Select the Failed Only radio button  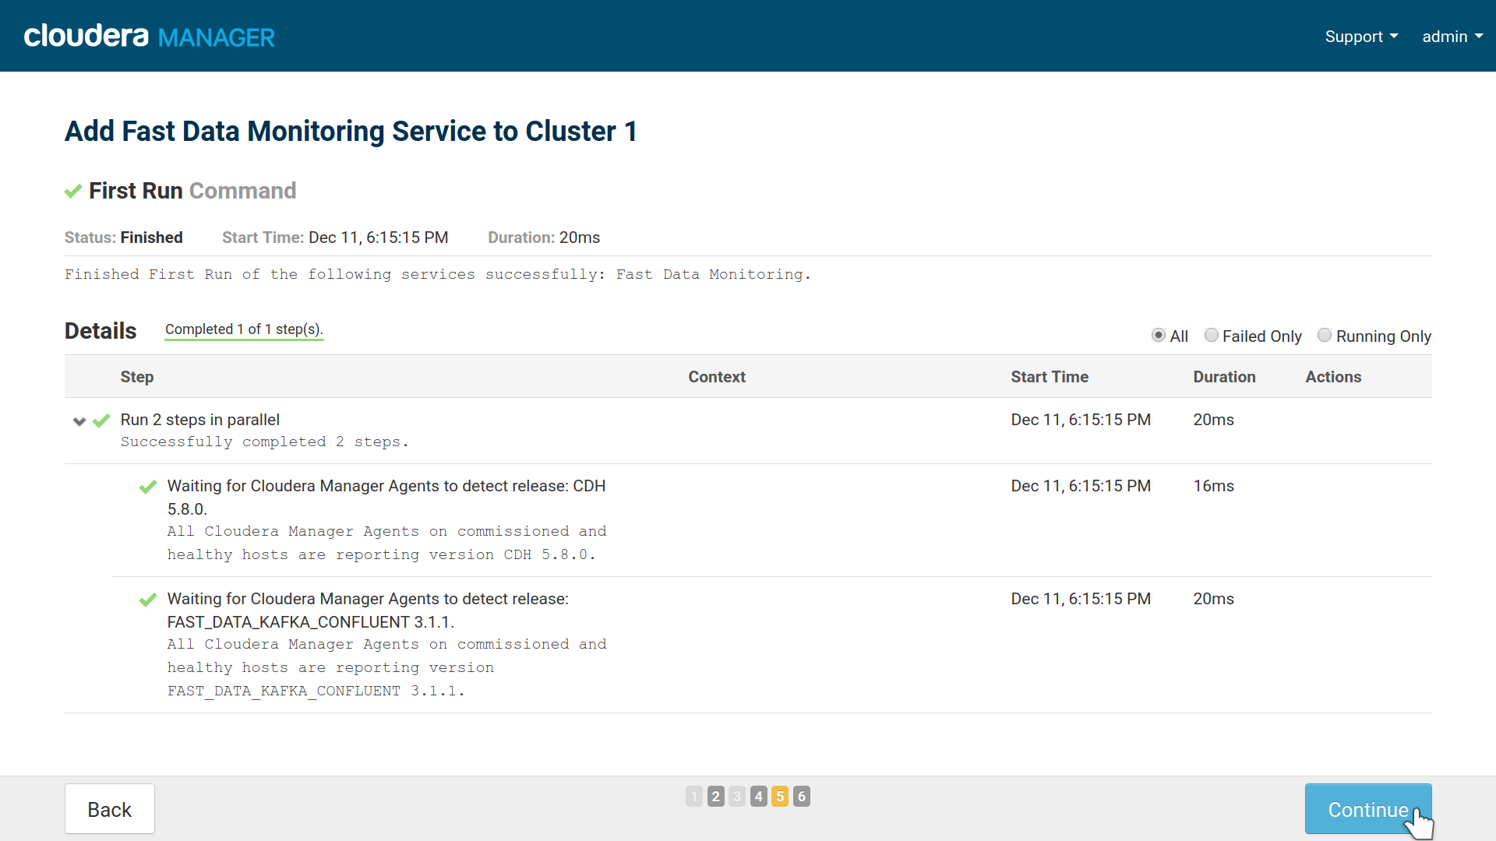[x=1212, y=336]
